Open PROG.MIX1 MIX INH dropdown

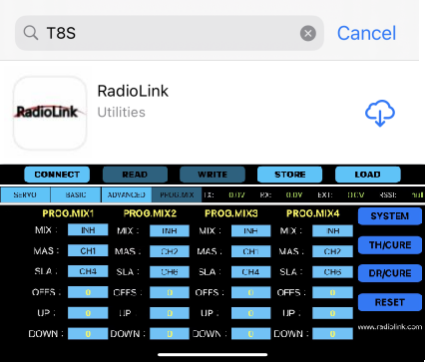coord(88,230)
